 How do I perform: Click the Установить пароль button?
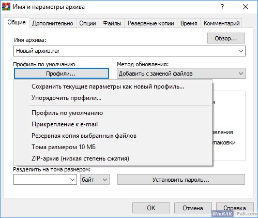tap(181, 180)
